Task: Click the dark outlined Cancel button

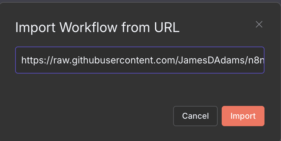Action: coord(195,116)
